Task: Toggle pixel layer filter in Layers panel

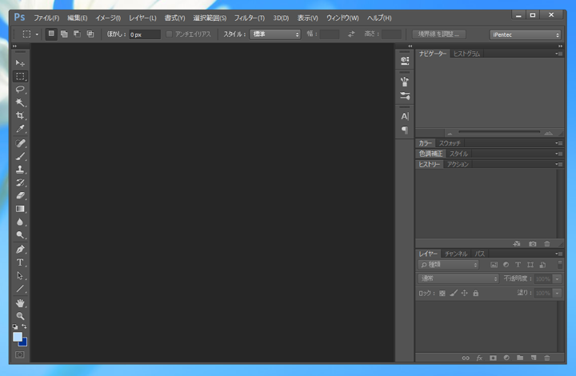Action: (x=494, y=265)
